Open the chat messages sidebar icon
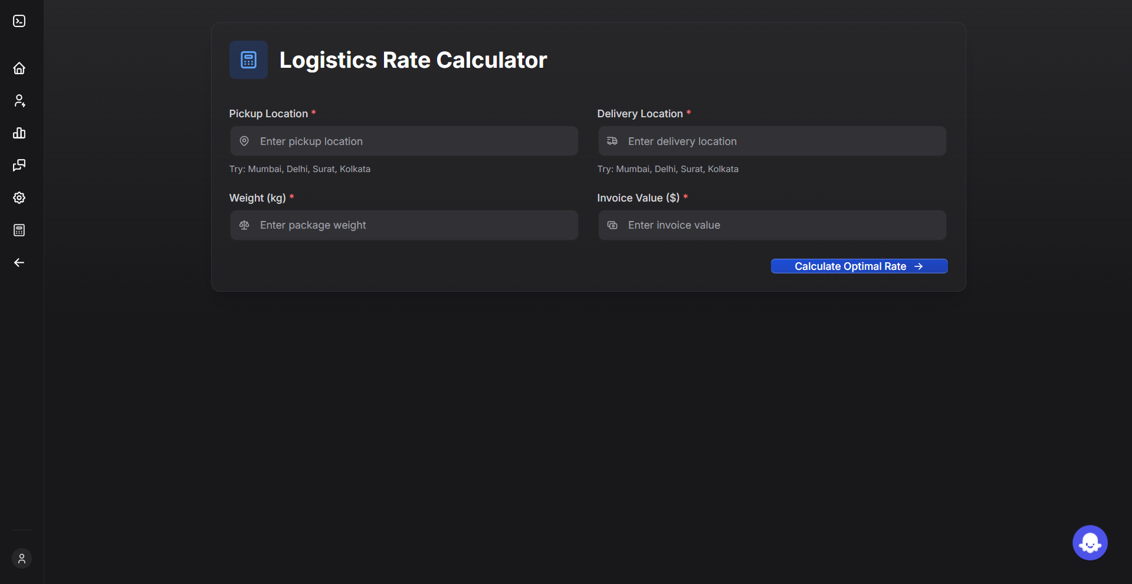The image size is (1132, 584). [19, 166]
